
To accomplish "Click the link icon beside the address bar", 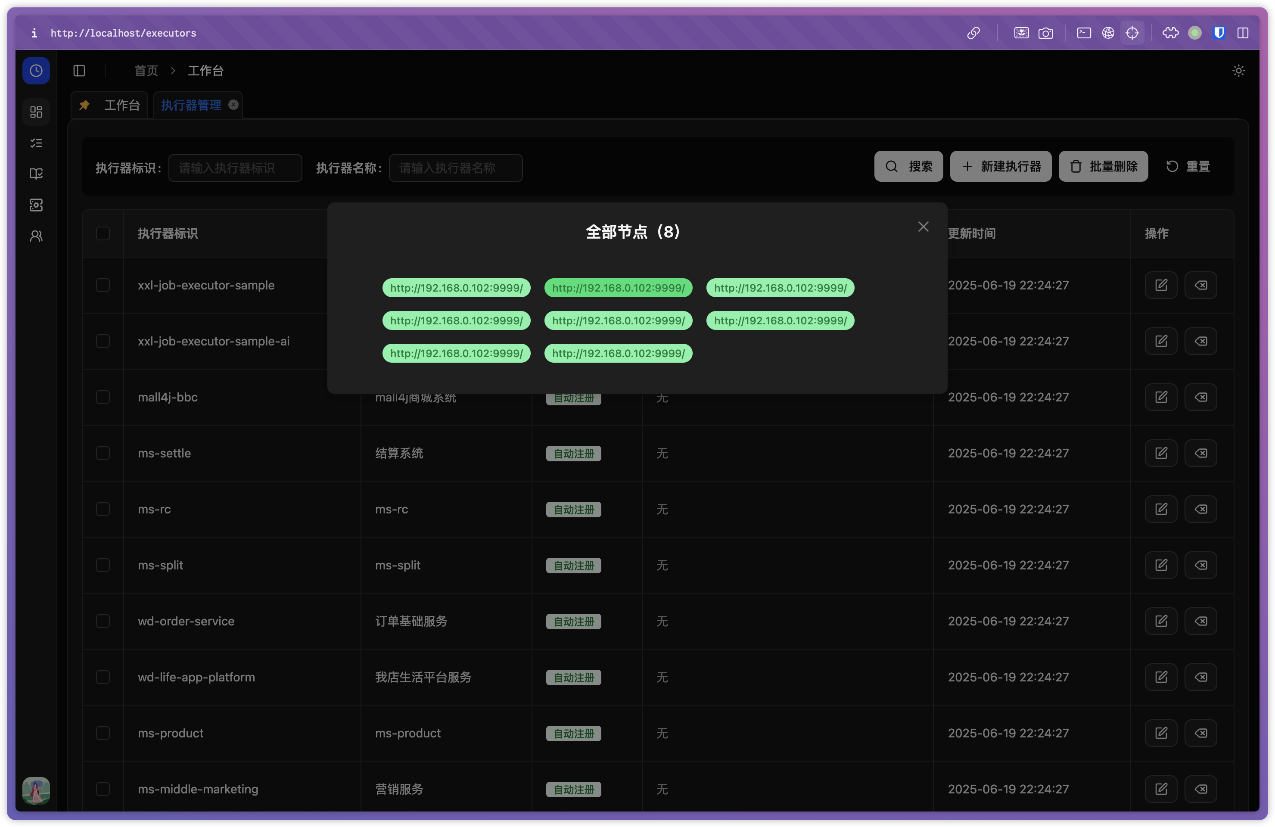I will click(973, 33).
